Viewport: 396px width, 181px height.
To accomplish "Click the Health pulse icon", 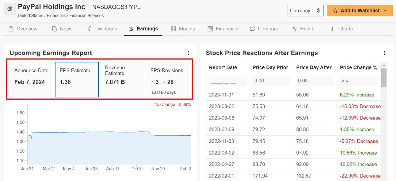I will pyautogui.click(x=295, y=29).
